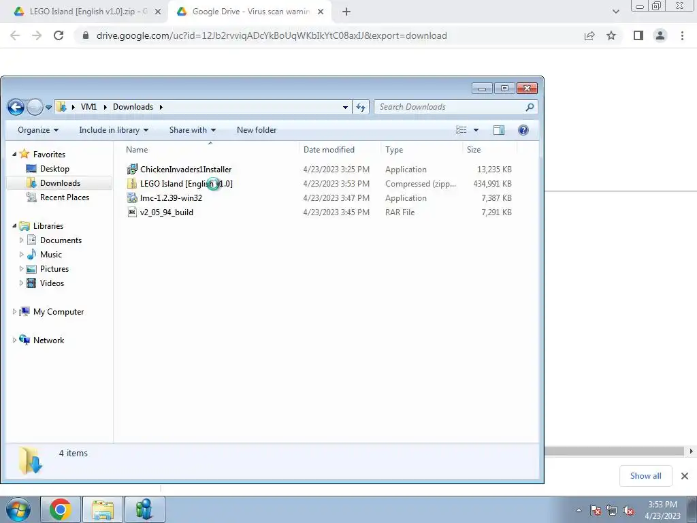The height and width of the screenshot is (523, 697).
Task: Select My Computer in sidebar
Action: click(59, 312)
